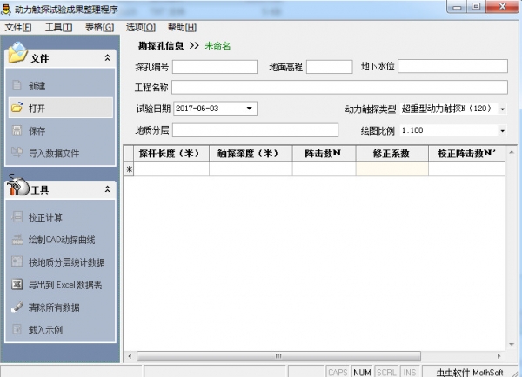Expand the 动力触探类型 dropdown
This screenshot has height=377, width=522.
point(502,109)
